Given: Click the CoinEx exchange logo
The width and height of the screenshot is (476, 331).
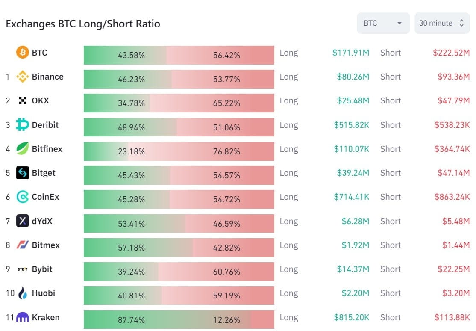Looking at the screenshot, I should (x=22, y=197).
